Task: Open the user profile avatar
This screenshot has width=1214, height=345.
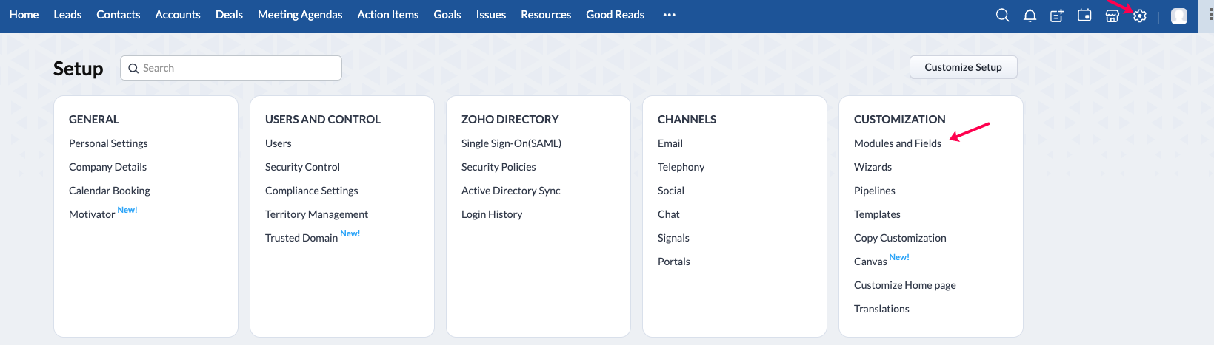Action: [1179, 16]
